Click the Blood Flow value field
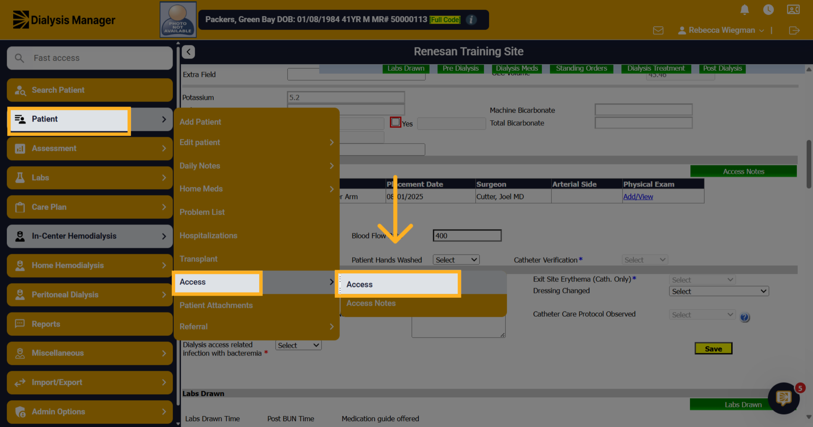 tap(467, 235)
